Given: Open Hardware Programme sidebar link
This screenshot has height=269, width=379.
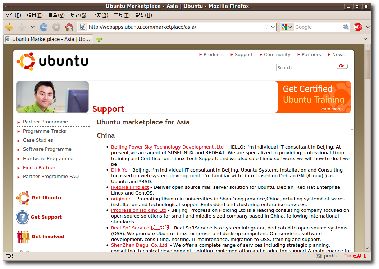Looking at the screenshot, I should (x=48, y=159).
